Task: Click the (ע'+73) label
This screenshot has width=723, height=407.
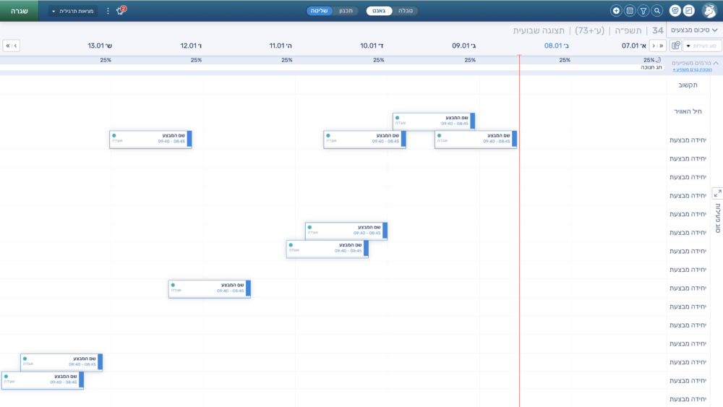Action: click(590, 30)
